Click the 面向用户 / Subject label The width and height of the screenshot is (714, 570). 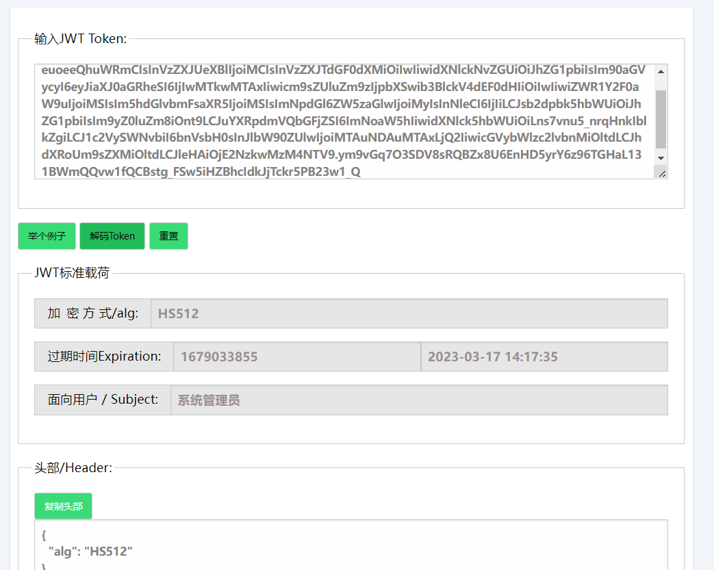[x=103, y=400]
